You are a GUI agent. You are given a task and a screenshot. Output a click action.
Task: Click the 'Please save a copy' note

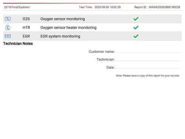pyautogui.click(x=148, y=76)
